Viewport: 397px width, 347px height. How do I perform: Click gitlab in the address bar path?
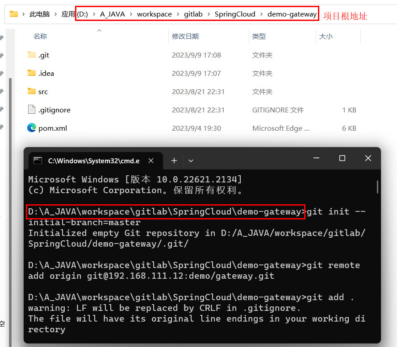(192, 14)
